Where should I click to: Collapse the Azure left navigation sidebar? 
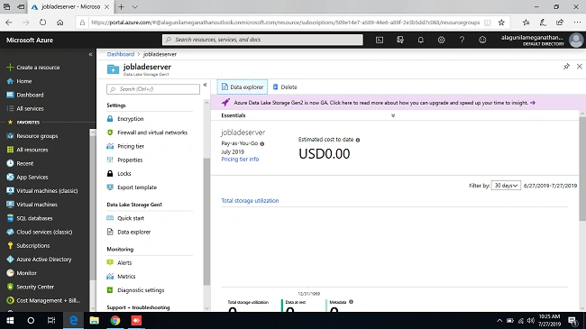[x=90, y=54]
